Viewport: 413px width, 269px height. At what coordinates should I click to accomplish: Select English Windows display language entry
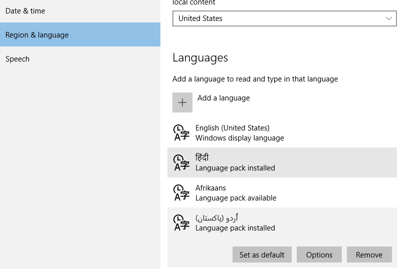tap(282, 132)
